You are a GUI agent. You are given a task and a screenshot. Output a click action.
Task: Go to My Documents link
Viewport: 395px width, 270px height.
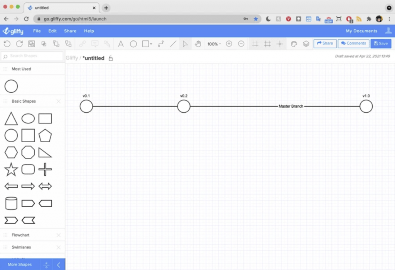pos(361,31)
